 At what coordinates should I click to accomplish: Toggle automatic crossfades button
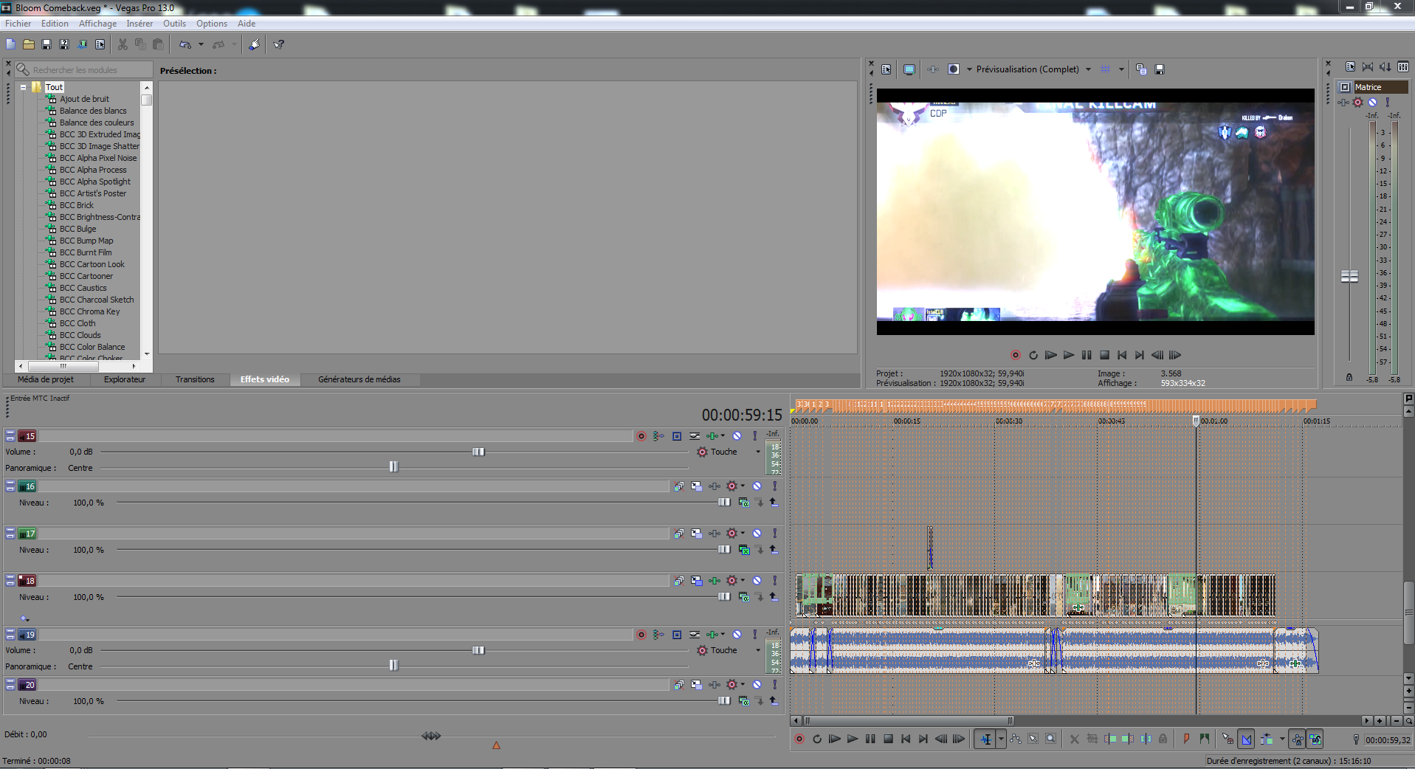1247,739
